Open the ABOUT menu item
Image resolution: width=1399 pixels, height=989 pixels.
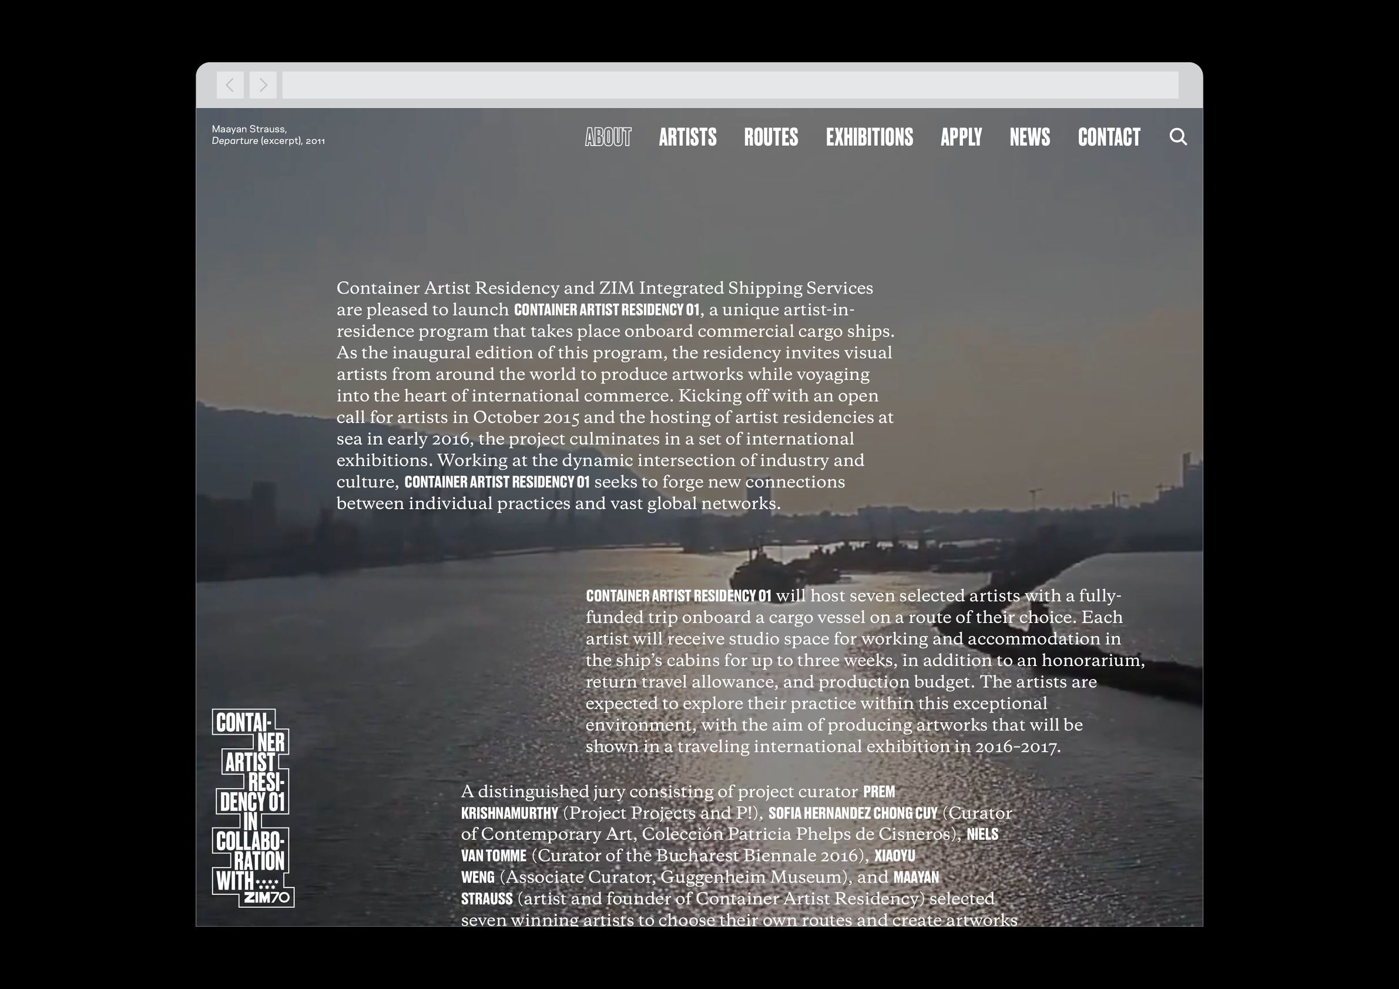pos(608,137)
